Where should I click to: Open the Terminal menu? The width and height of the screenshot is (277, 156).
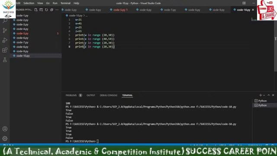[x=65, y=3]
